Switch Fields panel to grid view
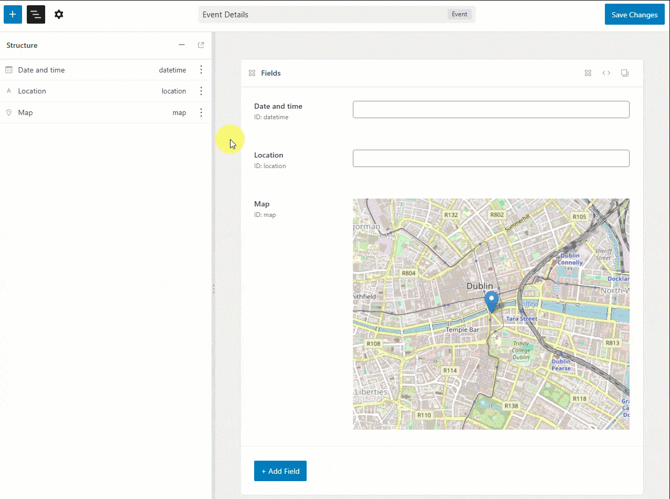The height and width of the screenshot is (499, 670). (x=588, y=73)
